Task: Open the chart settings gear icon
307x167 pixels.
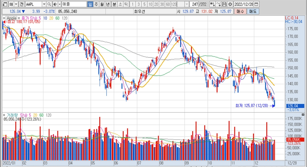Action: pyautogui.click(x=230, y=4)
